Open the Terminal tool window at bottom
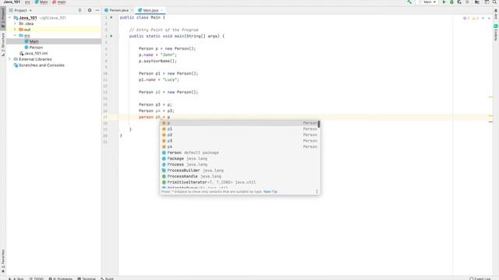The width and height of the screenshot is (499, 280). (x=87, y=278)
